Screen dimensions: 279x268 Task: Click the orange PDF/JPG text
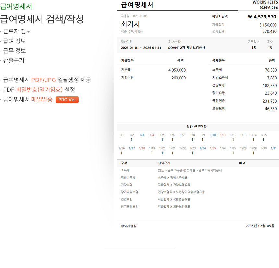(x=43, y=80)
